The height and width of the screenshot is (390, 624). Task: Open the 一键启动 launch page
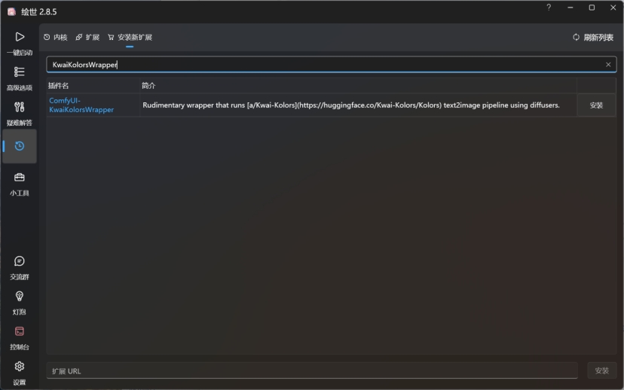pos(20,44)
